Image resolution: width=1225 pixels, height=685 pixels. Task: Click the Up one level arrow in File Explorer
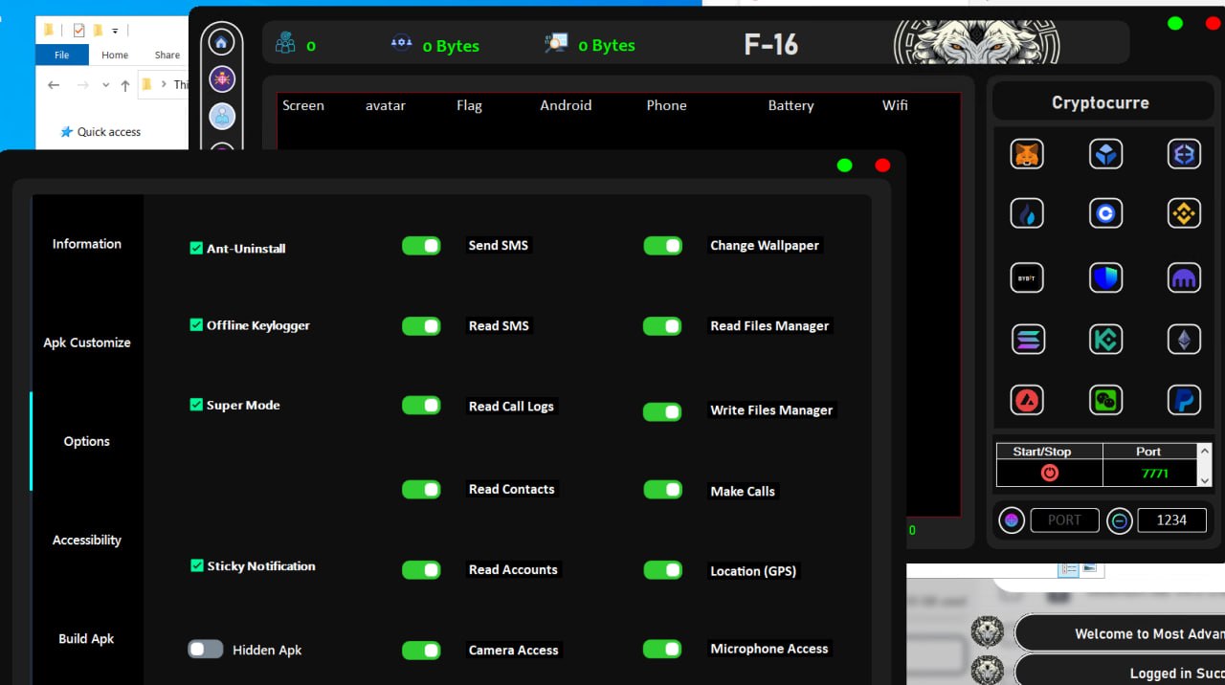(x=125, y=85)
